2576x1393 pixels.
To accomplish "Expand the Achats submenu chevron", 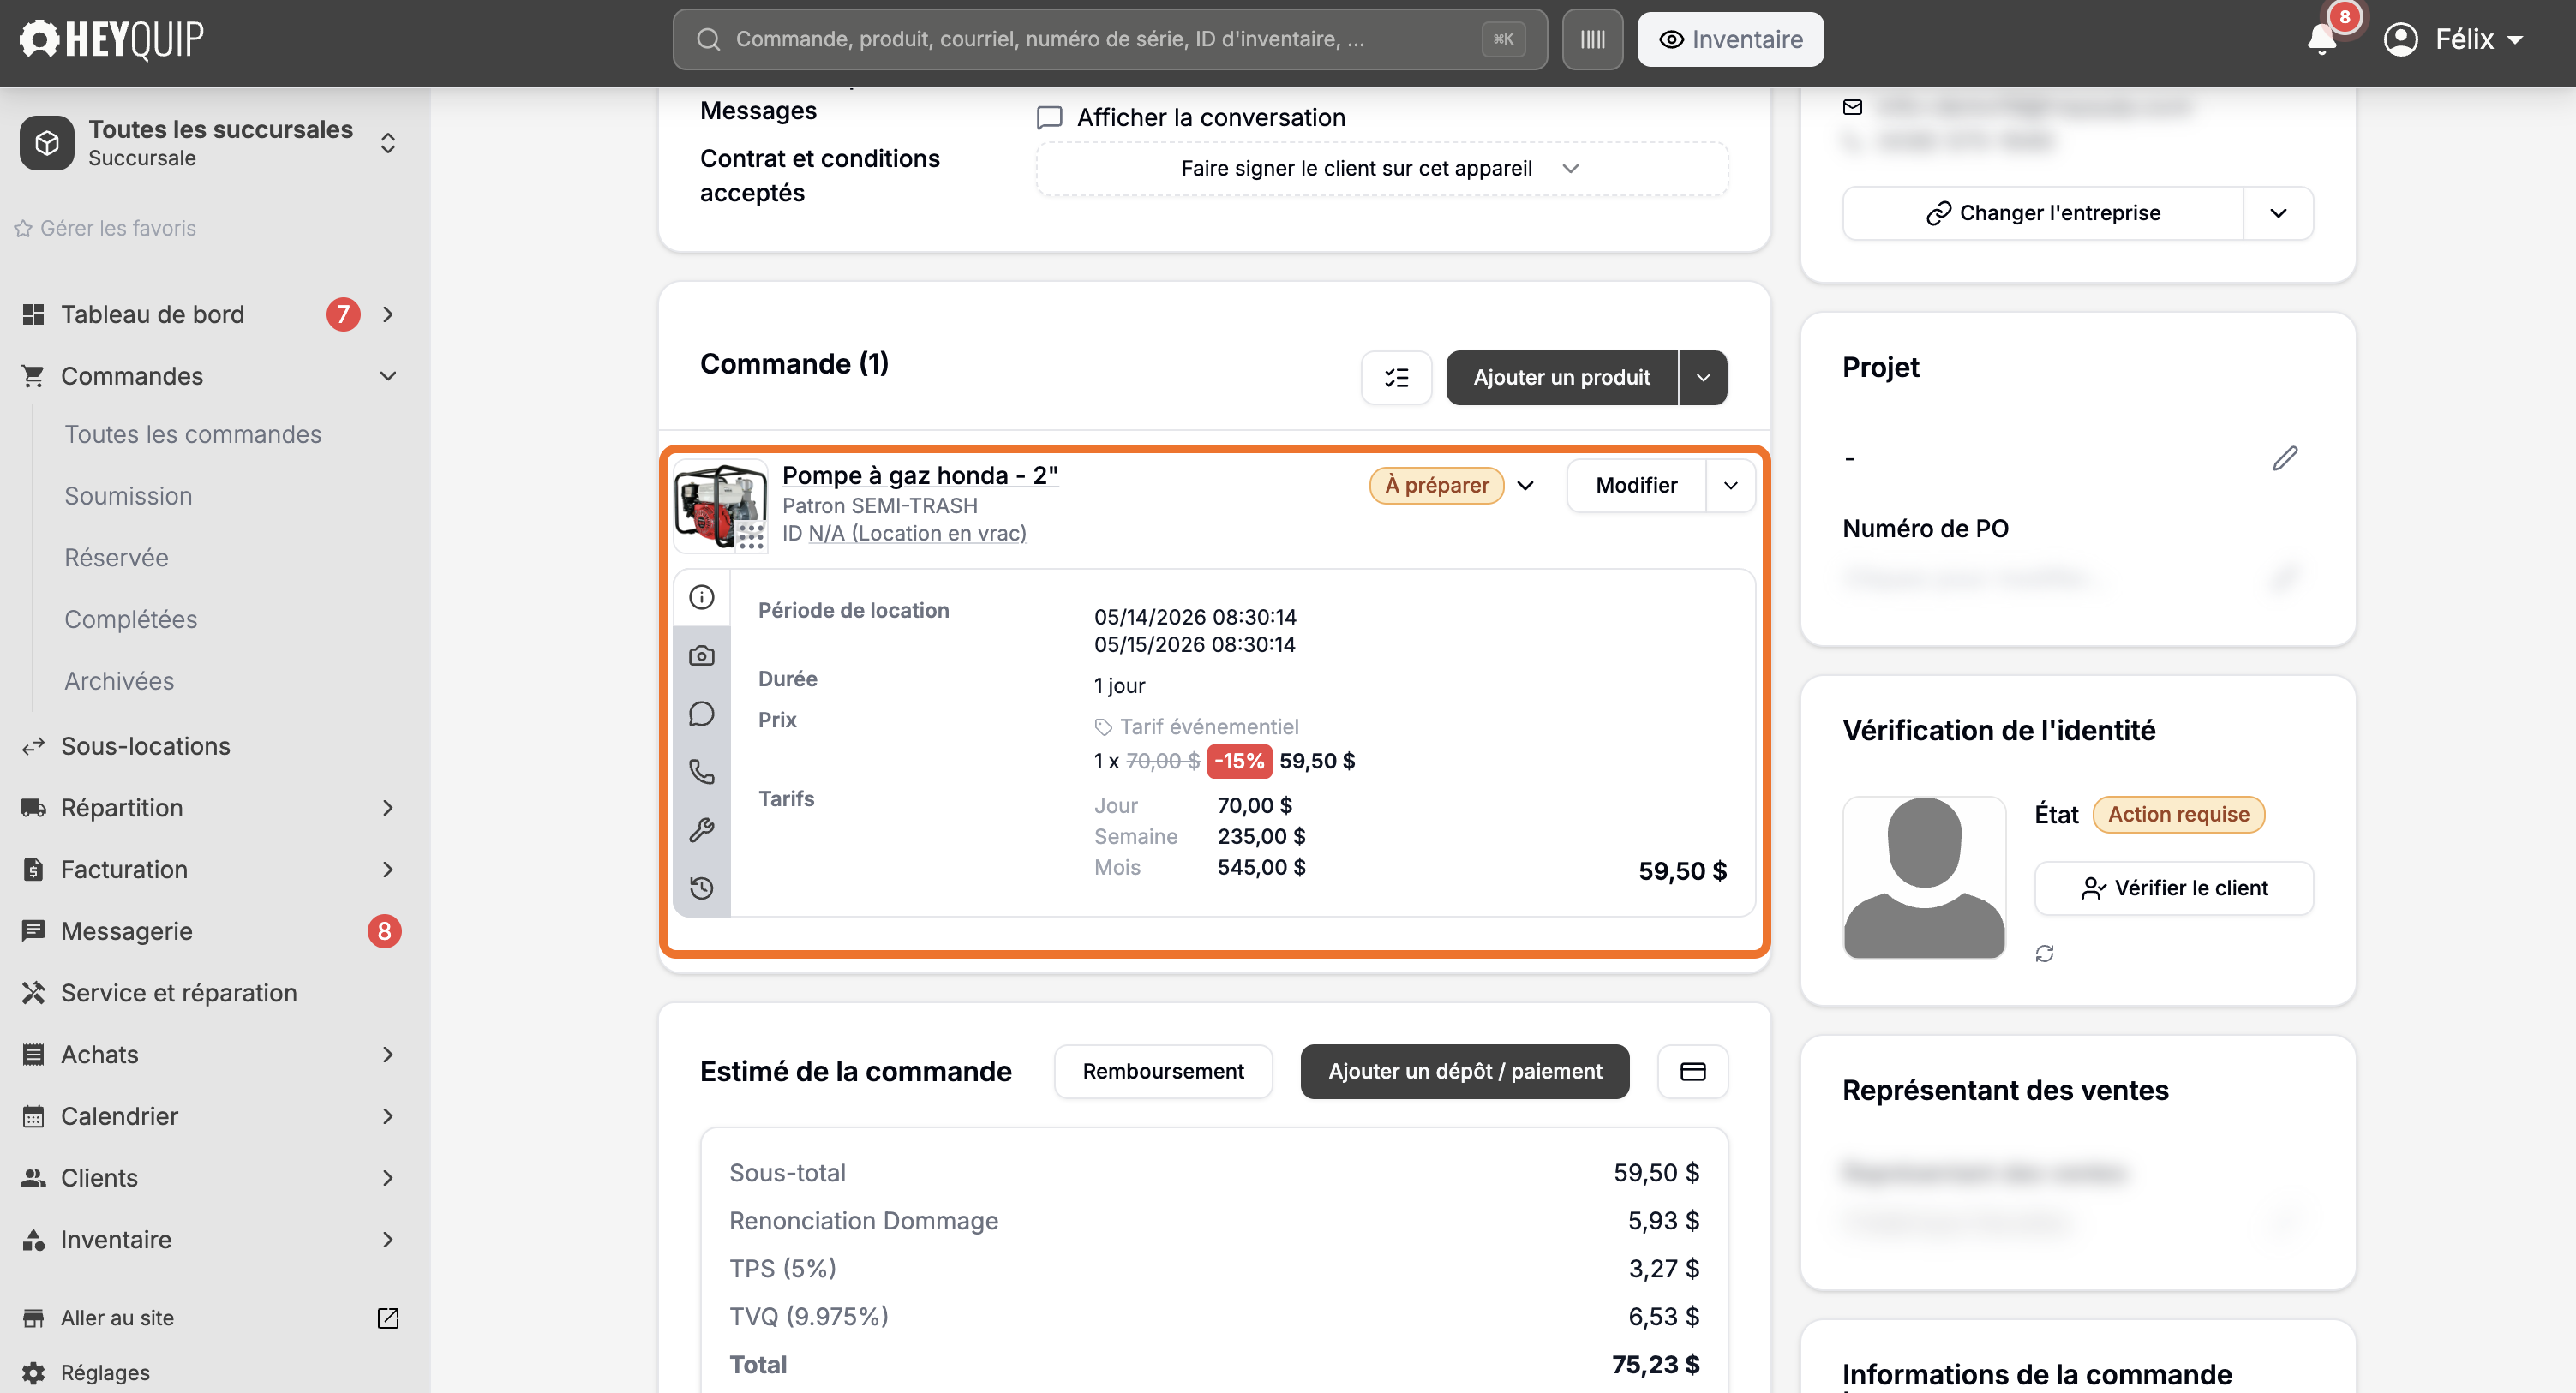I will coord(388,1055).
